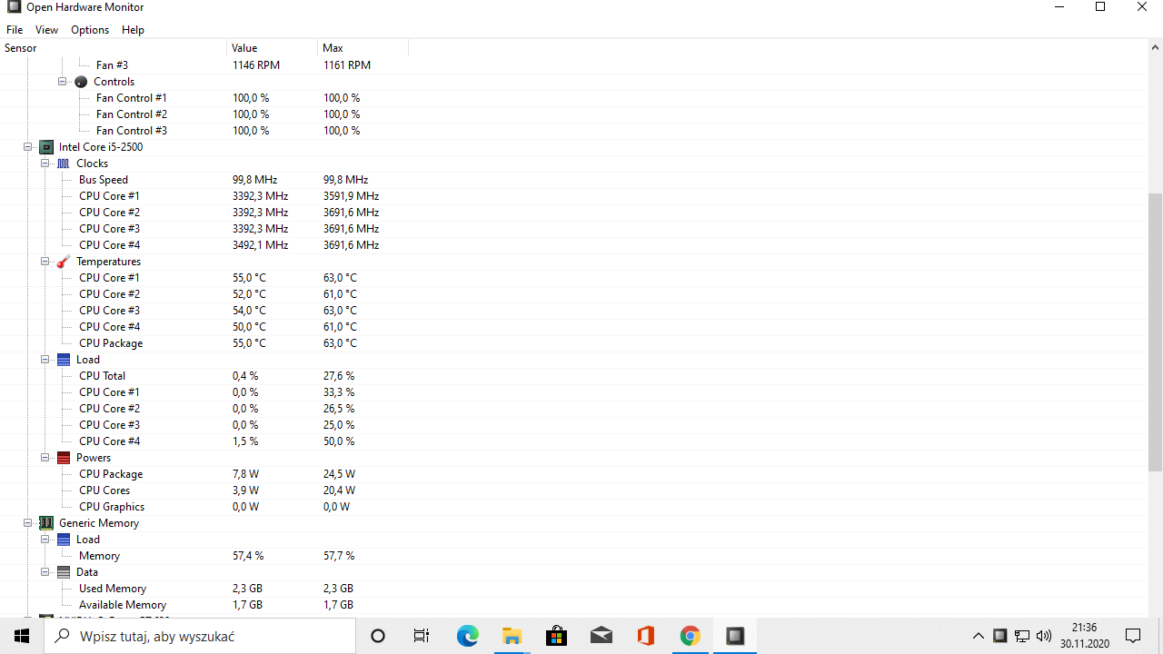Open Task View on the taskbar
This screenshot has width=1163, height=654.
pos(422,636)
